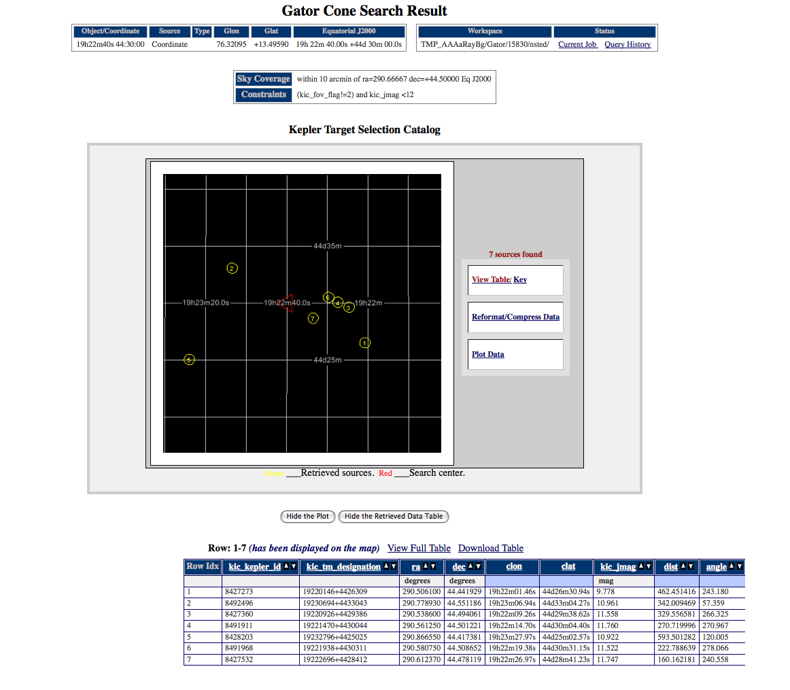Click clat column header link
The width and height of the screenshot is (790, 690).
click(568, 566)
